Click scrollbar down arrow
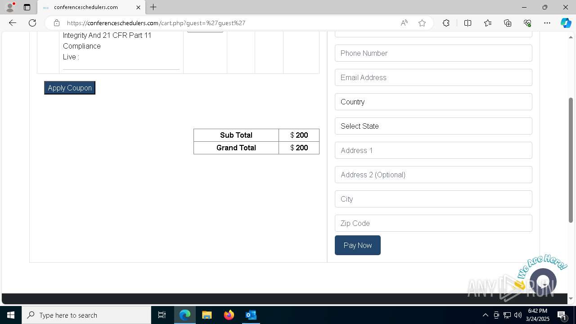 (x=571, y=298)
